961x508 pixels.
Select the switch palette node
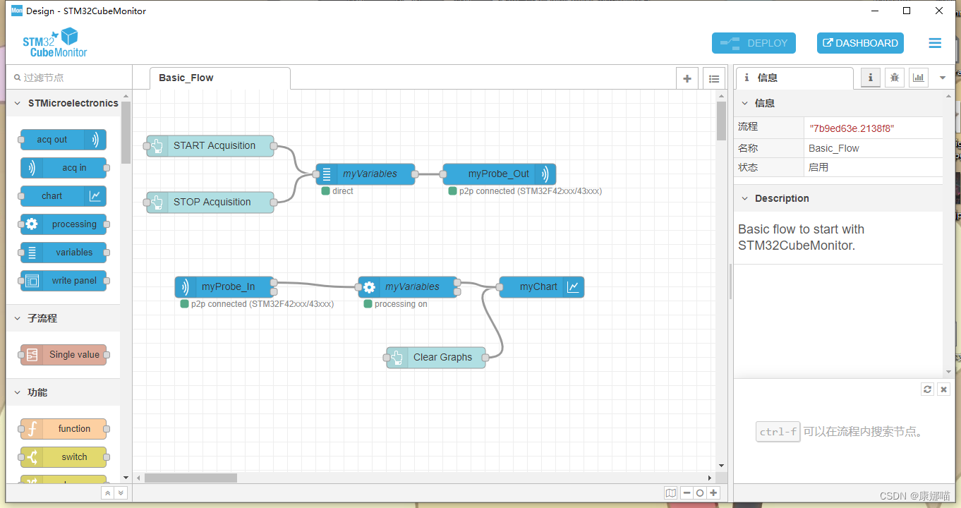click(64, 457)
